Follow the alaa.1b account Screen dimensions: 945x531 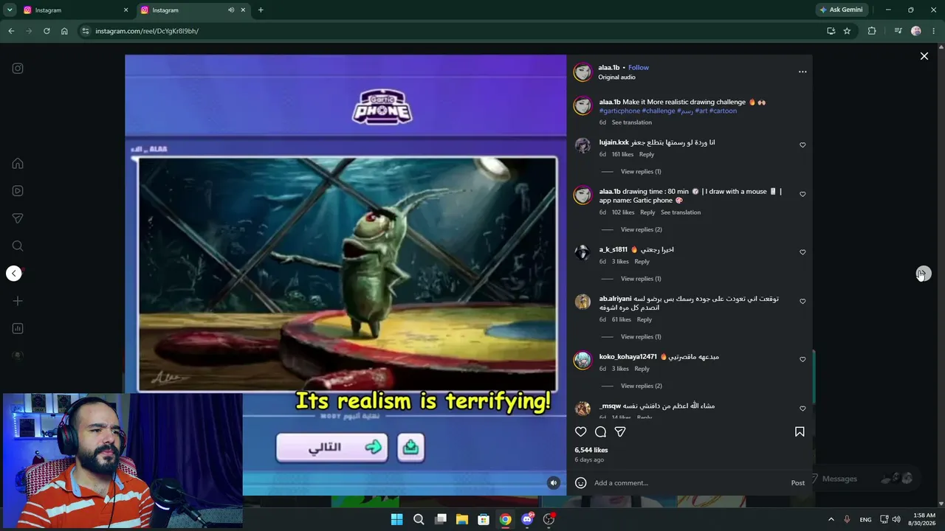point(639,68)
